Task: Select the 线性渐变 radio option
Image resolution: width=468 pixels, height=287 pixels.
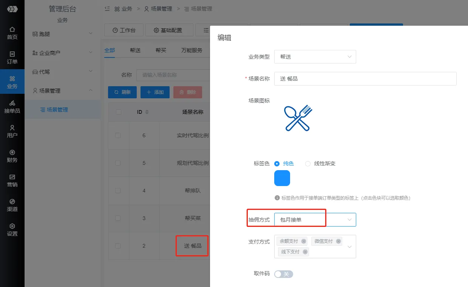Action: (309, 163)
